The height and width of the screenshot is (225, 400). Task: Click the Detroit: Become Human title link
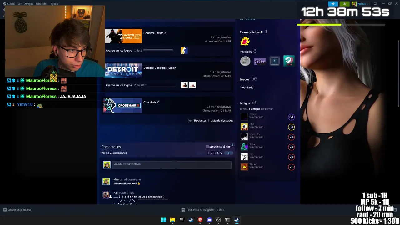(x=160, y=68)
